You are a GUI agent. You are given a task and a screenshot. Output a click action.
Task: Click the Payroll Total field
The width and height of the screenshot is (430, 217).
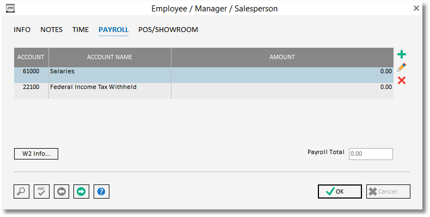pos(371,154)
